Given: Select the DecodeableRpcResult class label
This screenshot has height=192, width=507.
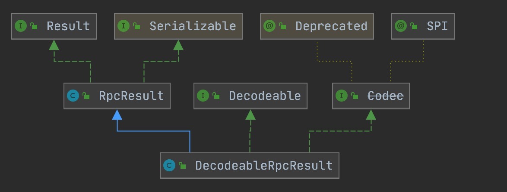Looking at the screenshot, I should pos(264,165).
